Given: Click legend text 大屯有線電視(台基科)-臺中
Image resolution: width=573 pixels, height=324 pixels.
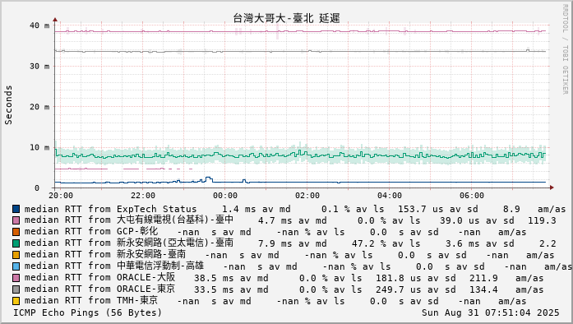Looking at the screenshot, I should (175, 220).
